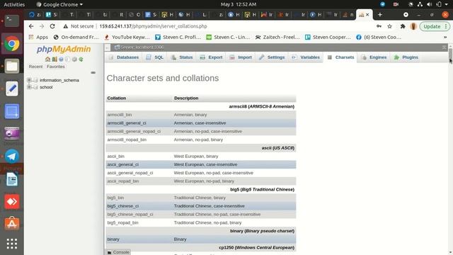Viewport: 453px width, 255px height.
Task: Open the Engines tab
Action: point(374,57)
